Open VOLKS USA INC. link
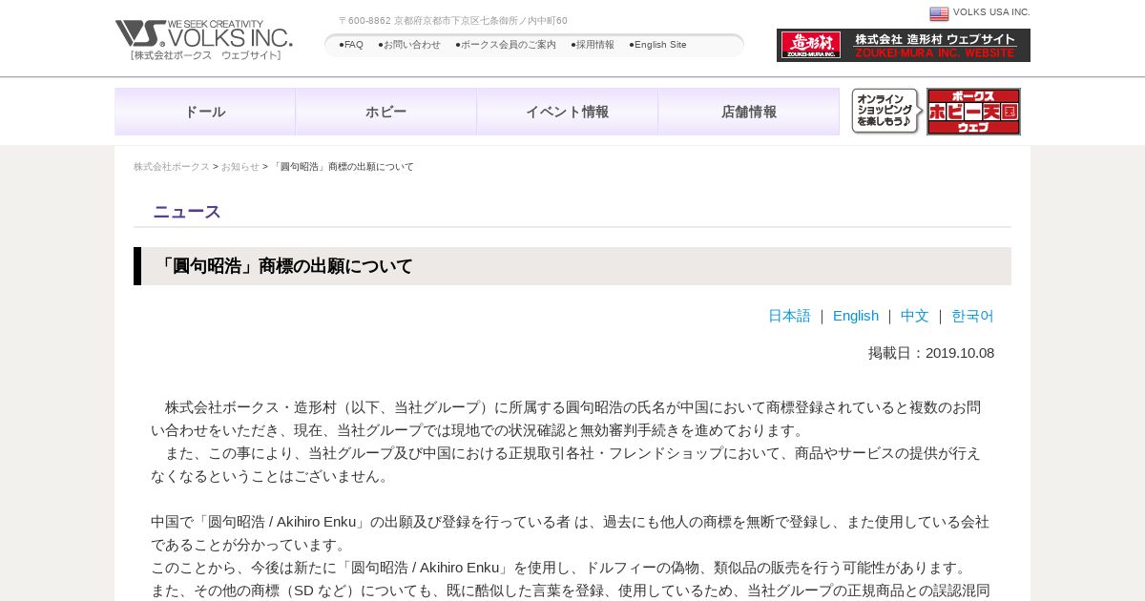This screenshot has width=1145, height=601. 991,12
